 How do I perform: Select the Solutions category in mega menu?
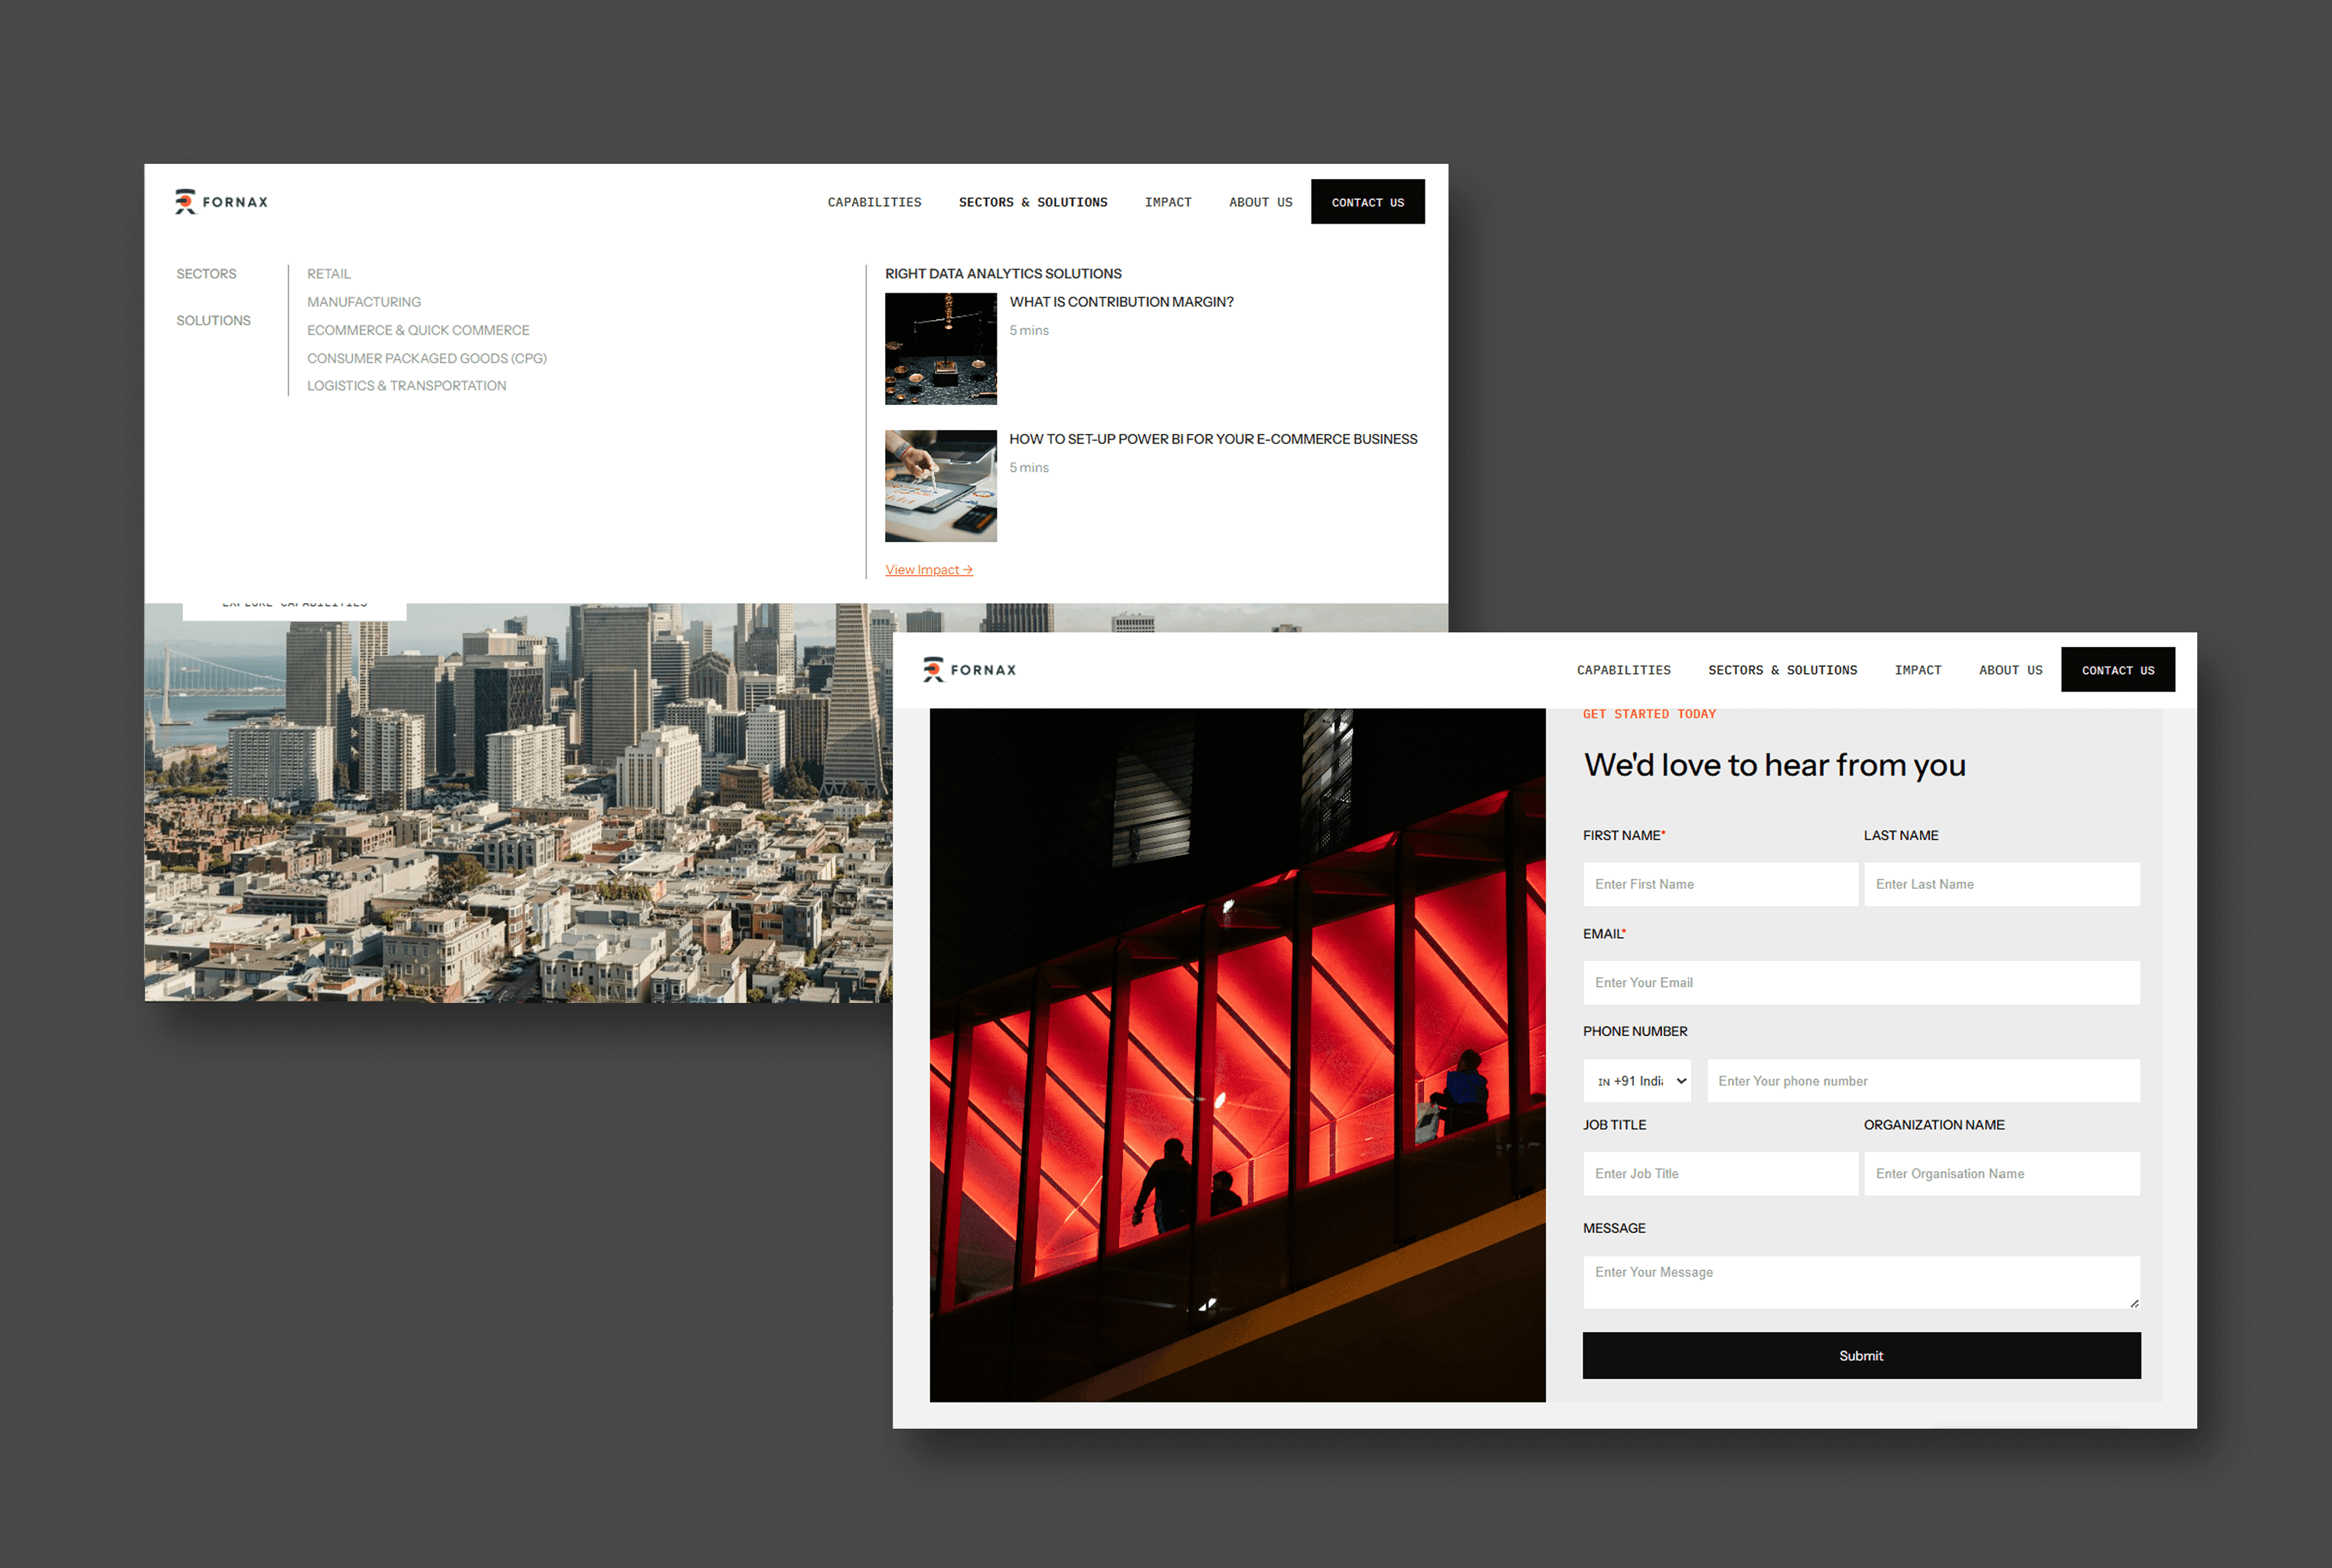click(x=213, y=320)
